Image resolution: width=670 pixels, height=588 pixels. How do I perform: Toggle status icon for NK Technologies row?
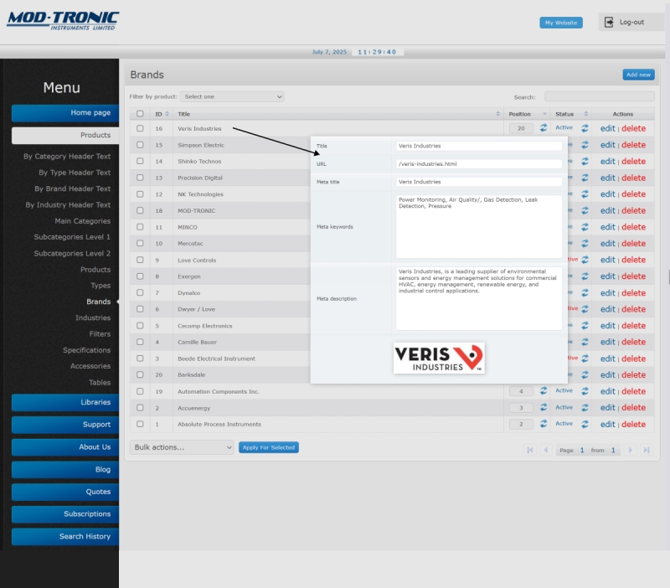pyautogui.click(x=585, y=194)
